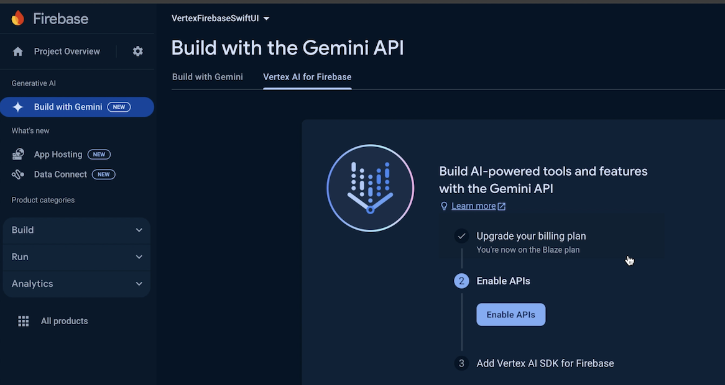725x385 pixels.
Task: Click the Gemini sparkle icon in sidebar
Action: pyautogui.click(x=18, y=107)
